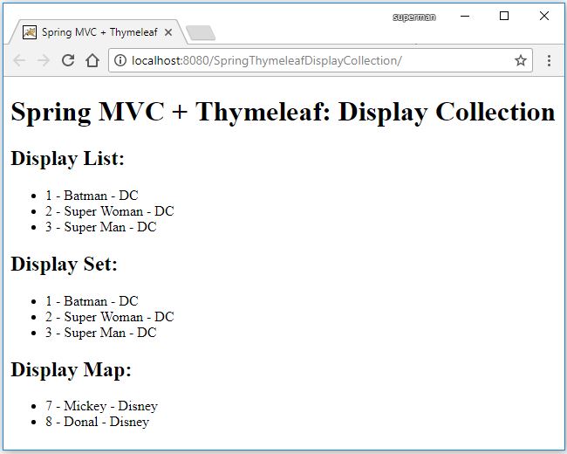This screenshot has width=567, height=454.
Task: Click "3 - Super Man - DC" under Display List
Action: pyautogui.click(x=101, y=227)
